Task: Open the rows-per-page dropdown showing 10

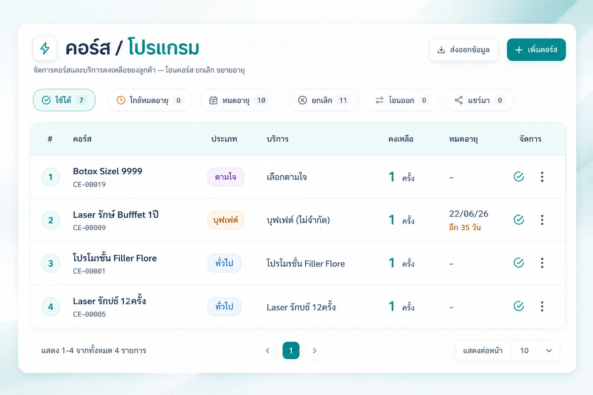Action: [x=535, y=351]
